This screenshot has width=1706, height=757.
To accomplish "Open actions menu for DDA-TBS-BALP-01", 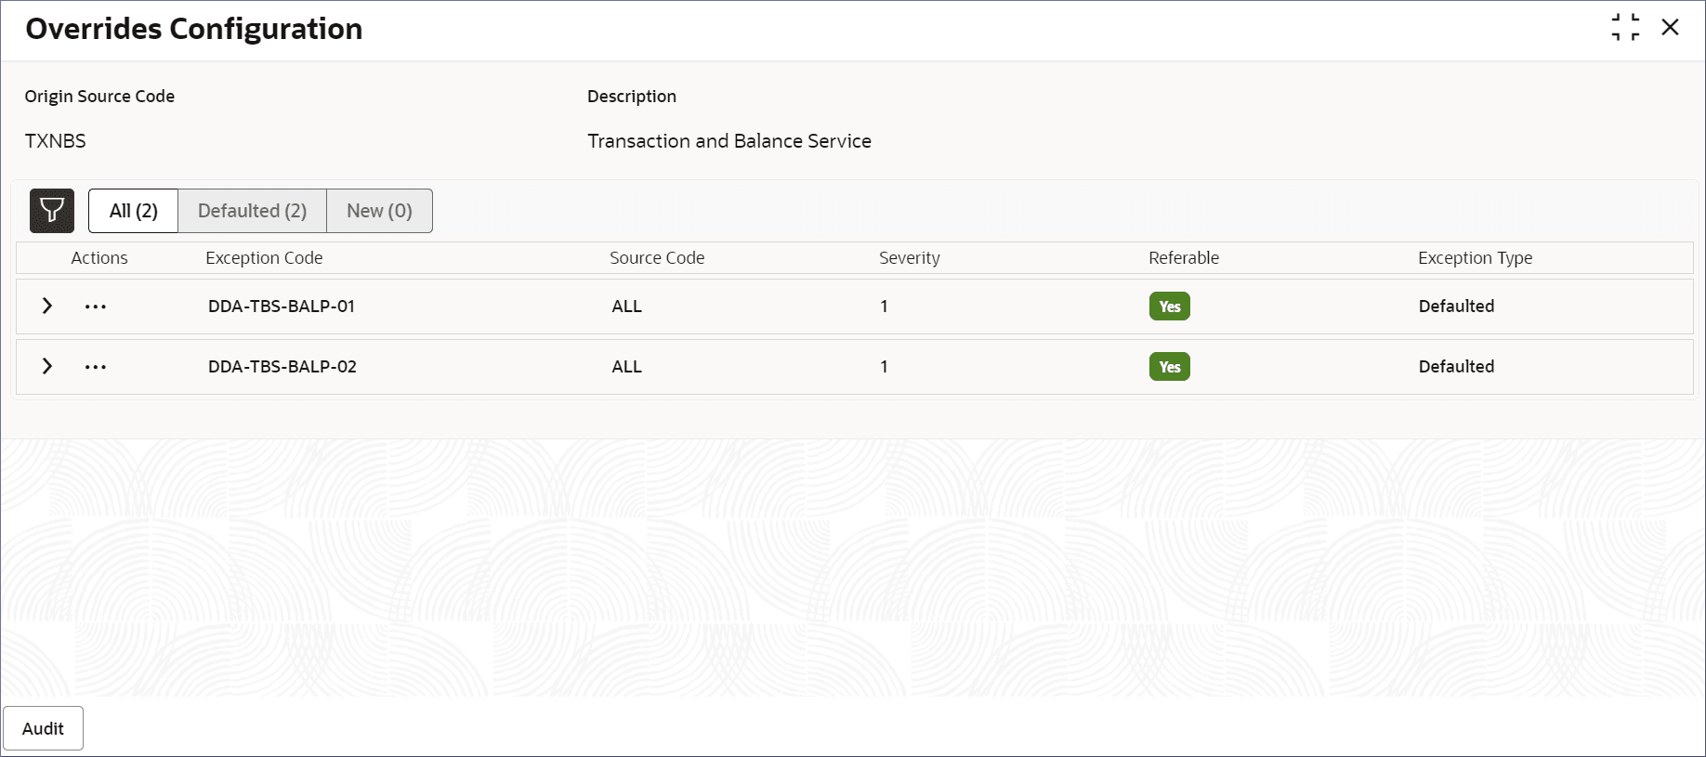I will coord(96,307).
